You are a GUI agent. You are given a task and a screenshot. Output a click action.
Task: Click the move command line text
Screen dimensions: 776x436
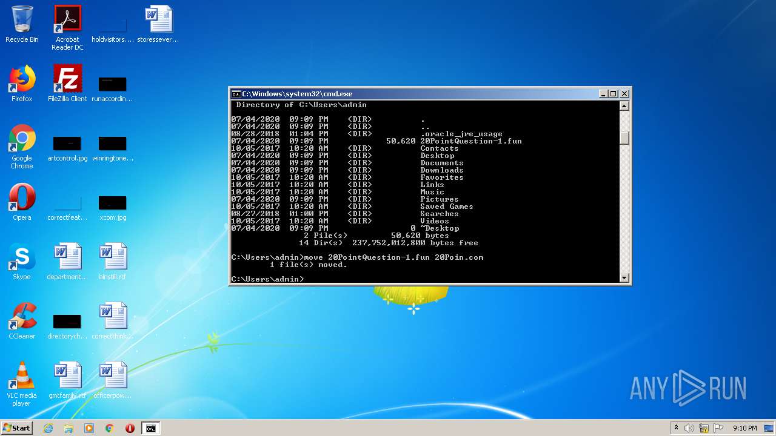coord(394,257)
